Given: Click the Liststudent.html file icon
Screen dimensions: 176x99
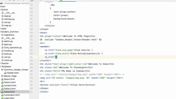Looking at the screenshot, I should (2, 95).
